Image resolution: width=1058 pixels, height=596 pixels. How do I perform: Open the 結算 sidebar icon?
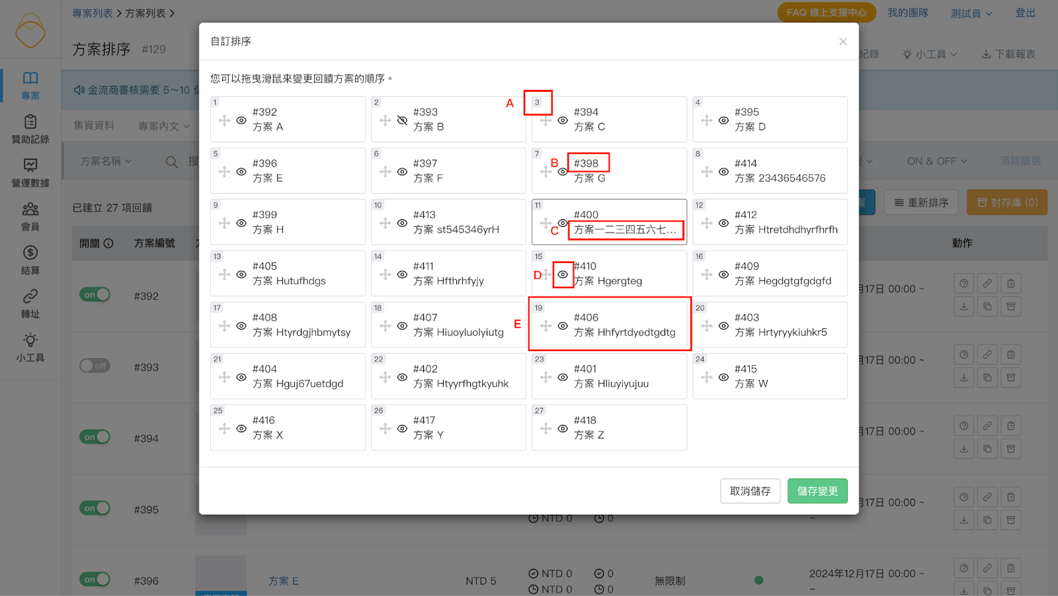point(30,260)
